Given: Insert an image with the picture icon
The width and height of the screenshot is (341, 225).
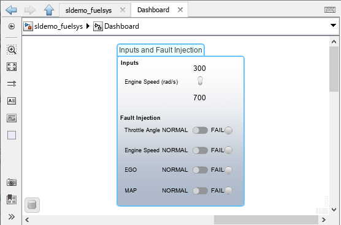Looking at the screenshot, I should (x=12, y=118).
